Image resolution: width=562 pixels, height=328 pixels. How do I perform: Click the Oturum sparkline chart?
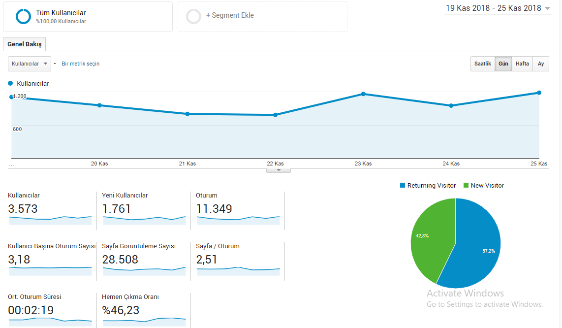click(238, 220)
